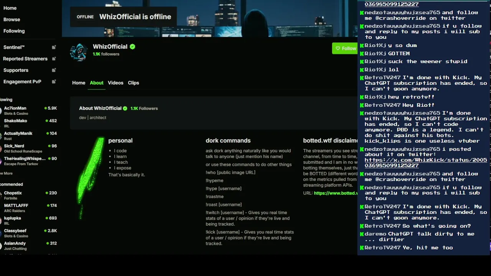Click the '1.1K followers' count under channel name
Image resolution: width=491 pixels, height=276 pixels.
coord(106,54)
